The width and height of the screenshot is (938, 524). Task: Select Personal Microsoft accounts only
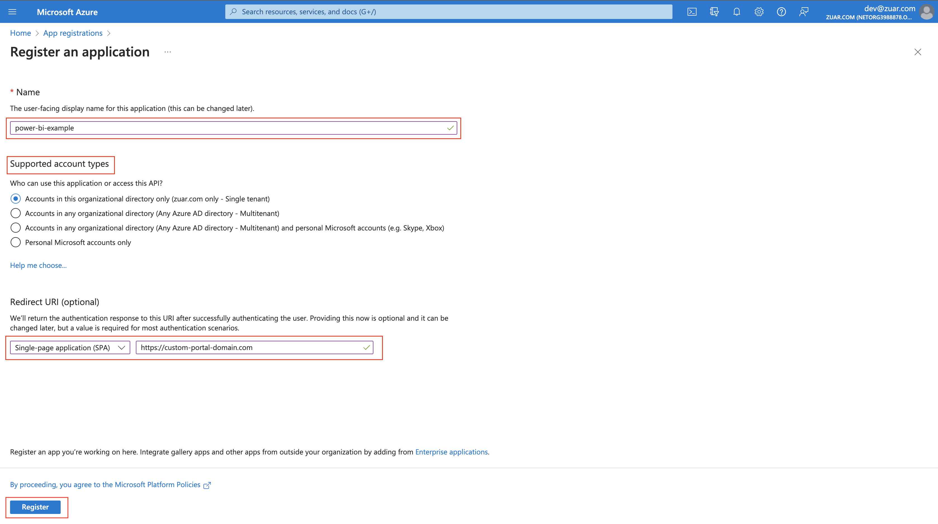[16, 242]
